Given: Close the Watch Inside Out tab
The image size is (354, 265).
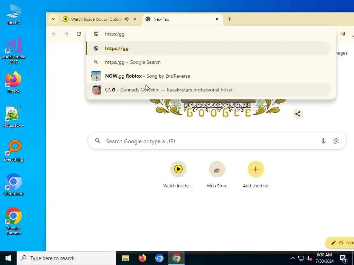Looking at the screenshot, I should pyautogui.click(x=135, y=19).
